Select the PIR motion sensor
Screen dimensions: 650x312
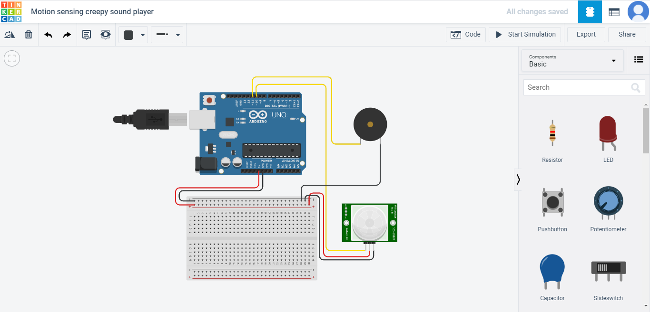click(370, 223)
